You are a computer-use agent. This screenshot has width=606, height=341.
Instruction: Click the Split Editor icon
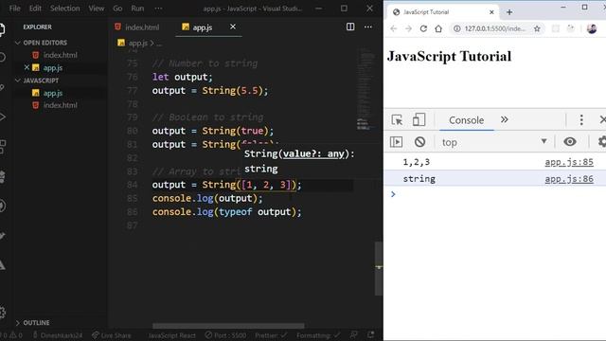click(x=350, y=27)
